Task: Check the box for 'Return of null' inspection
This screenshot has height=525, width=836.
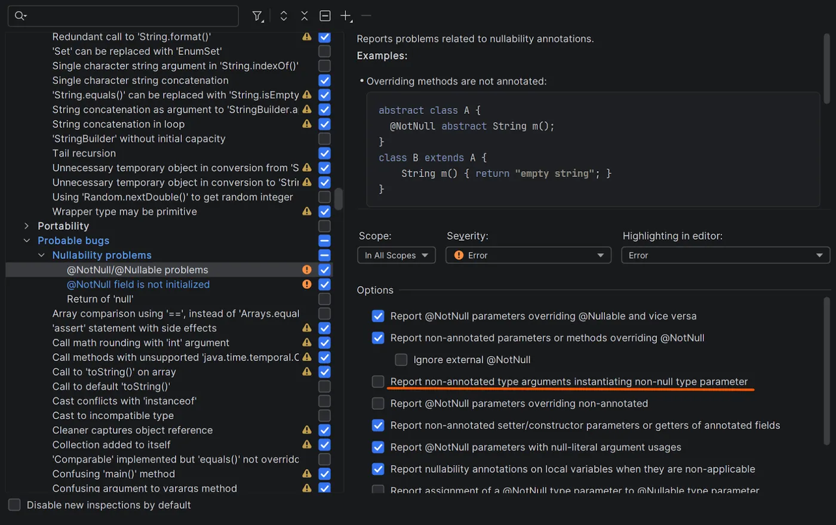Action: tap(324, 299)
